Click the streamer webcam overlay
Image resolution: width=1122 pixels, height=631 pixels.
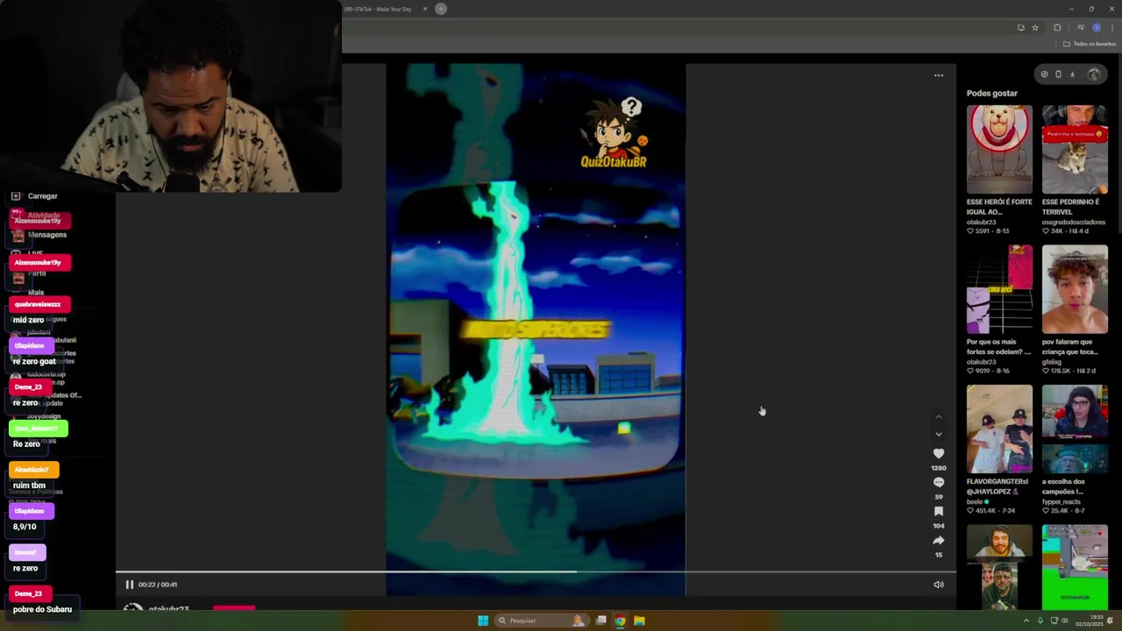coord(171,96)
